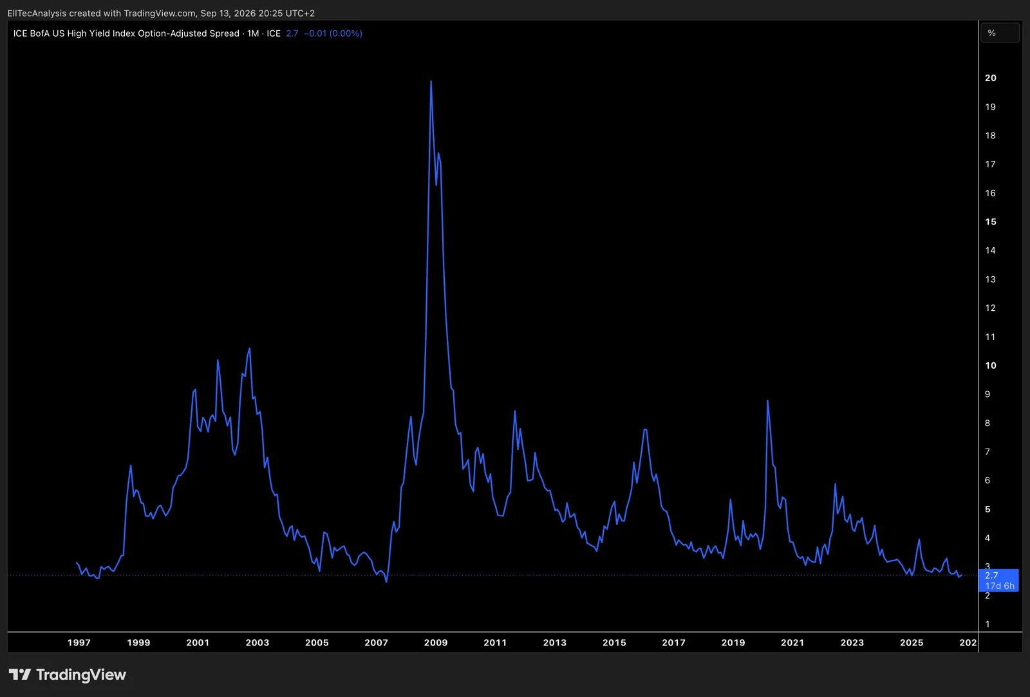Click the ICE exchange label in the legend
This screenshot has height=697, width=1030.
tap(274, 33)
